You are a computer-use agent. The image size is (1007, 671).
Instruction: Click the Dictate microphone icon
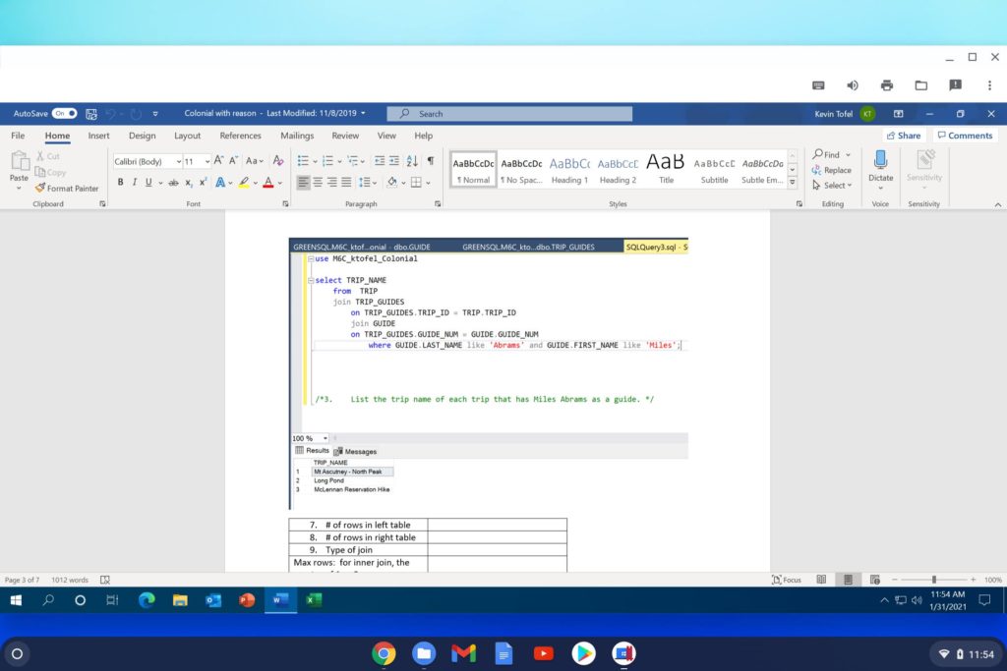click(x=880, y=160)
